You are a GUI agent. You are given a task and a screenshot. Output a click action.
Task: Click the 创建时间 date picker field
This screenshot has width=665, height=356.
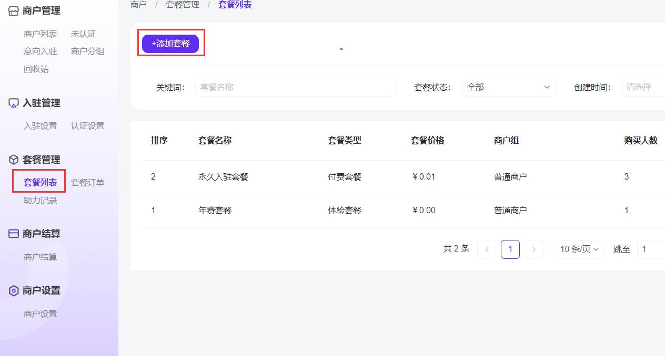[643, 87]
